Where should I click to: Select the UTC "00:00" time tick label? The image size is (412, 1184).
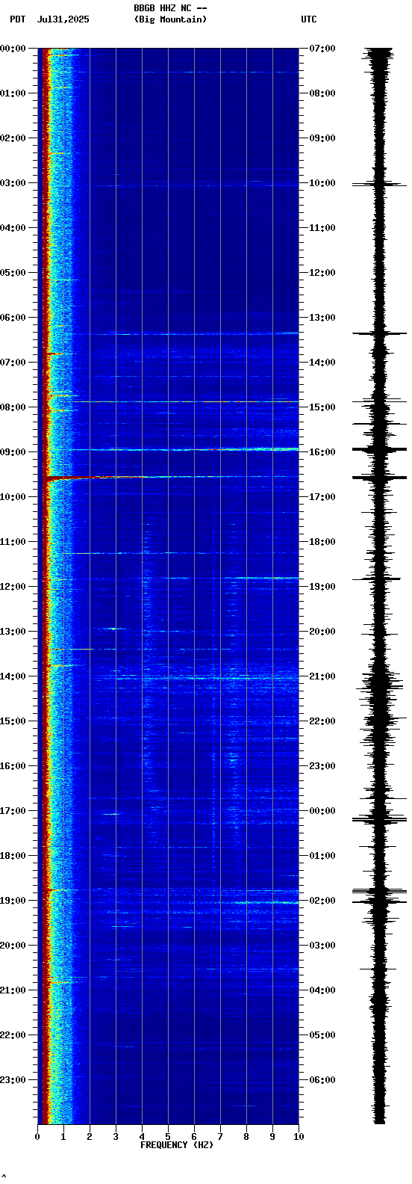(x=322, y=811)
